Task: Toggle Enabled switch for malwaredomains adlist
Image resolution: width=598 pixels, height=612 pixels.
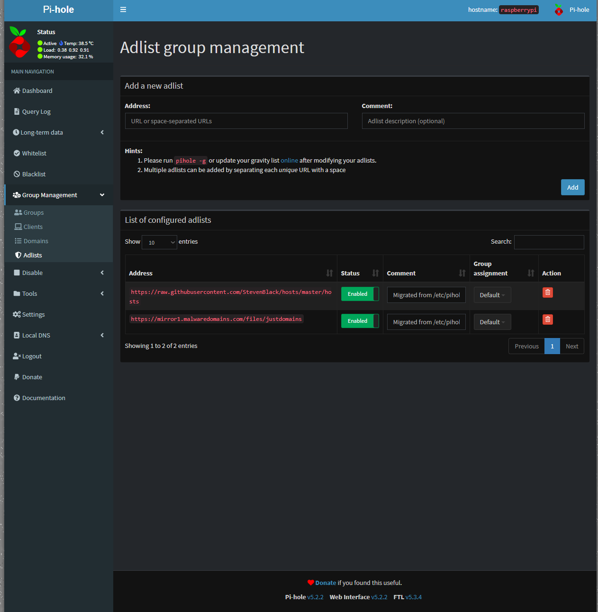Action: click(360, 321)
